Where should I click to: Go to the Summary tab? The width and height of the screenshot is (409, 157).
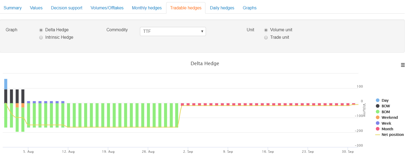point(13,8)
